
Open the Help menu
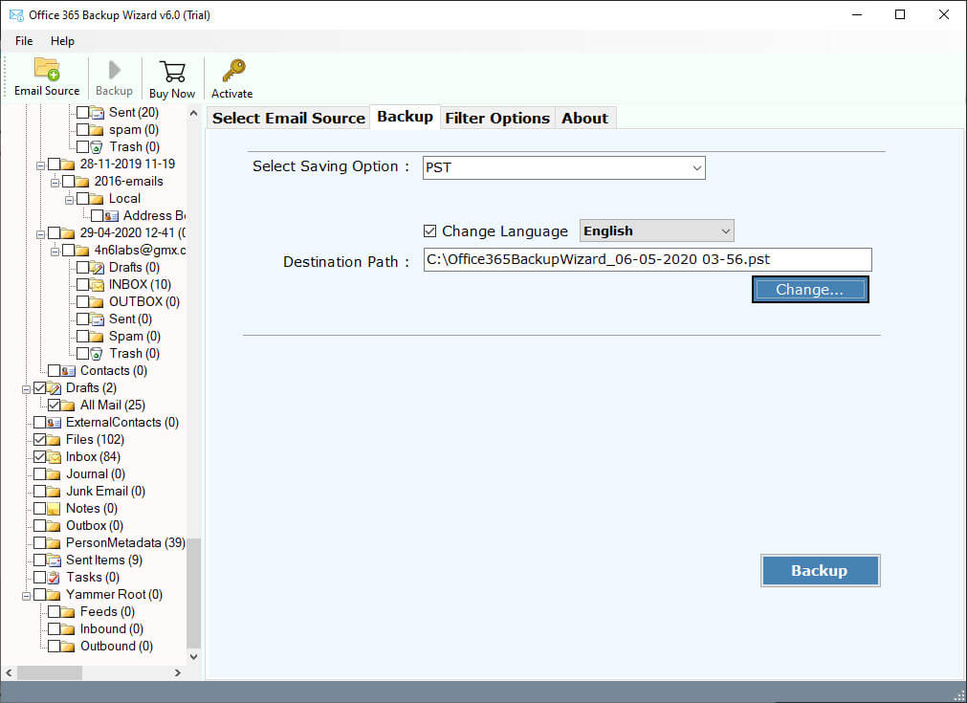point(62,41)
